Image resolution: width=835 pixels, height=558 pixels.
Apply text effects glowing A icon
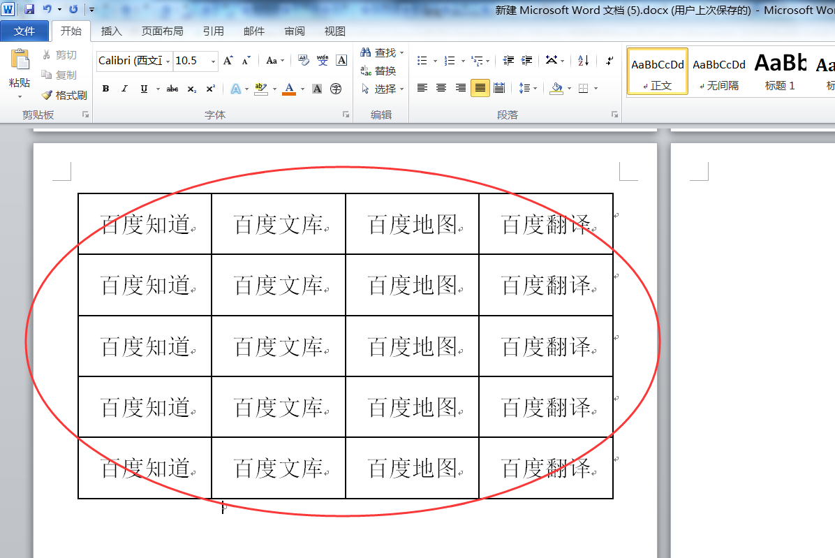tap(236, 89)
